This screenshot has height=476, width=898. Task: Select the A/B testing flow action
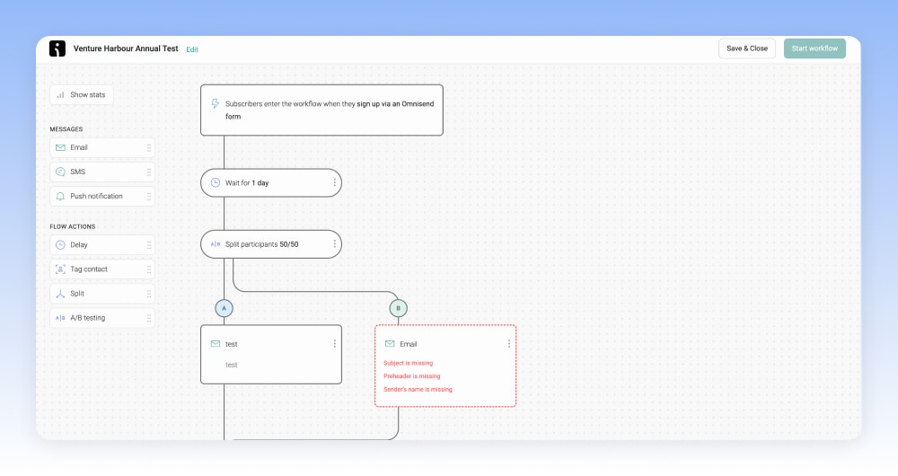pos(102,318)
